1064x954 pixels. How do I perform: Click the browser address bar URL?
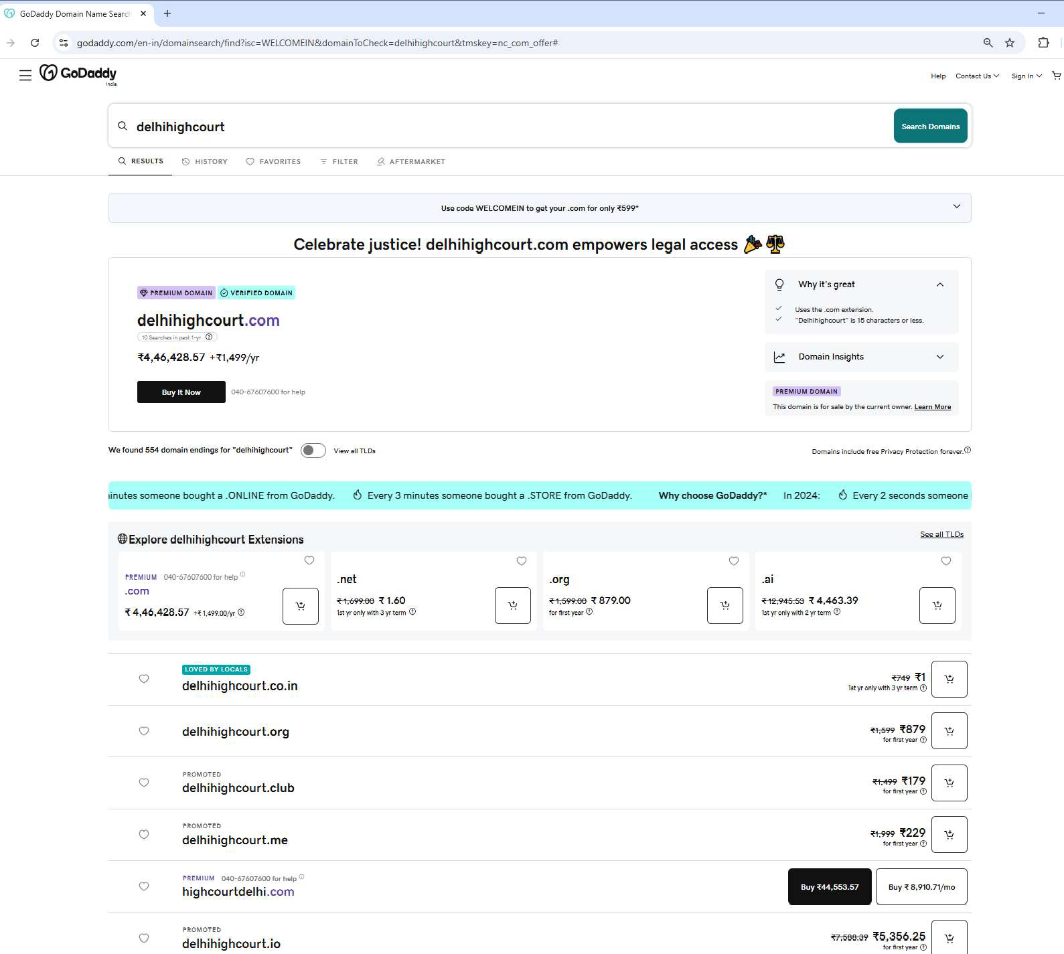[x=317, y=43]
